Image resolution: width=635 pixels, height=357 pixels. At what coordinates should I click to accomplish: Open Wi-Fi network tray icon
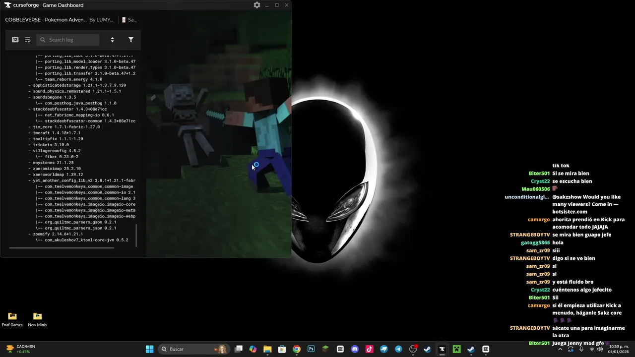[591, 349]
